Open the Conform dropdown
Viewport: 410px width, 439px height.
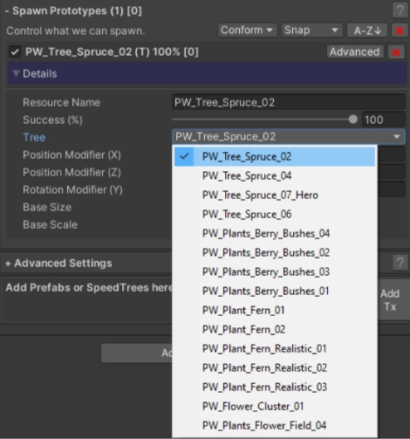(248, 31)
